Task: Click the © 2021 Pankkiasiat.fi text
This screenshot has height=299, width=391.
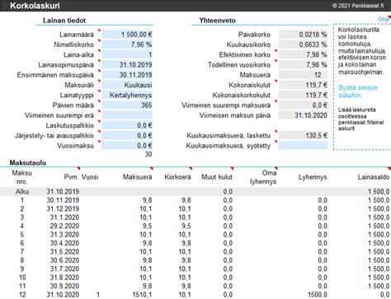Action: pyautogui.click(x=358, y=6)
